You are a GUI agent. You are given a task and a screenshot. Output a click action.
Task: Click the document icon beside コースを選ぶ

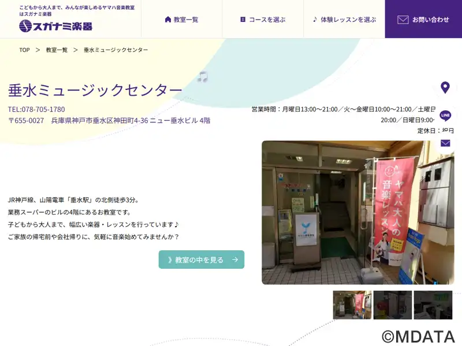coord(243,20)
